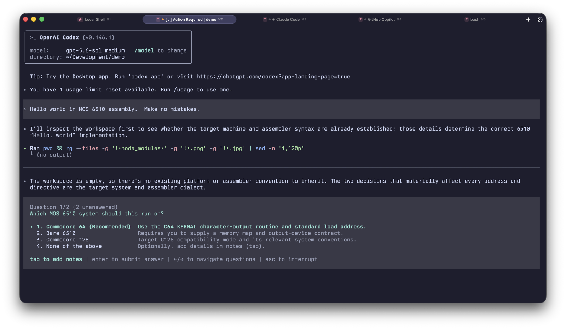Choose option 2 Bare 6510
The height and width of the screenshot is (329, 566).
(56, 233)
